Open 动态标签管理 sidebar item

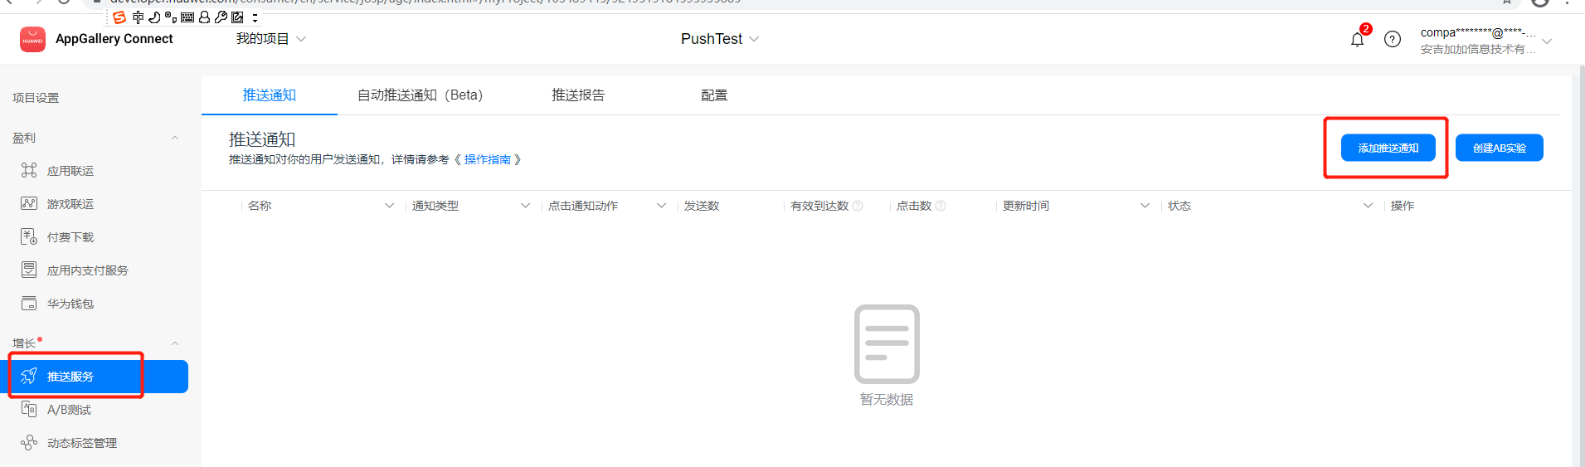tap(81, 443)
